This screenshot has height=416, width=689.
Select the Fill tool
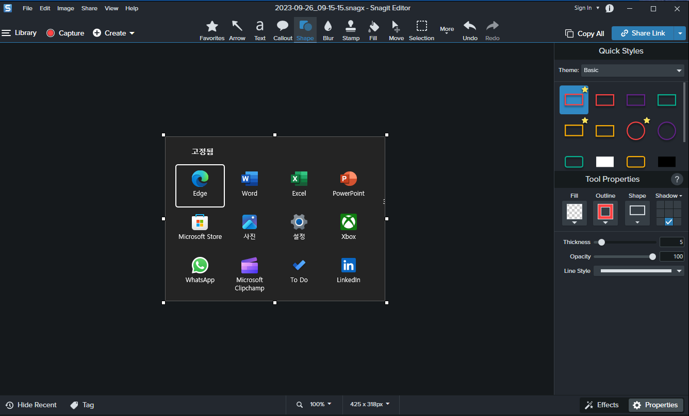(373, 30)
